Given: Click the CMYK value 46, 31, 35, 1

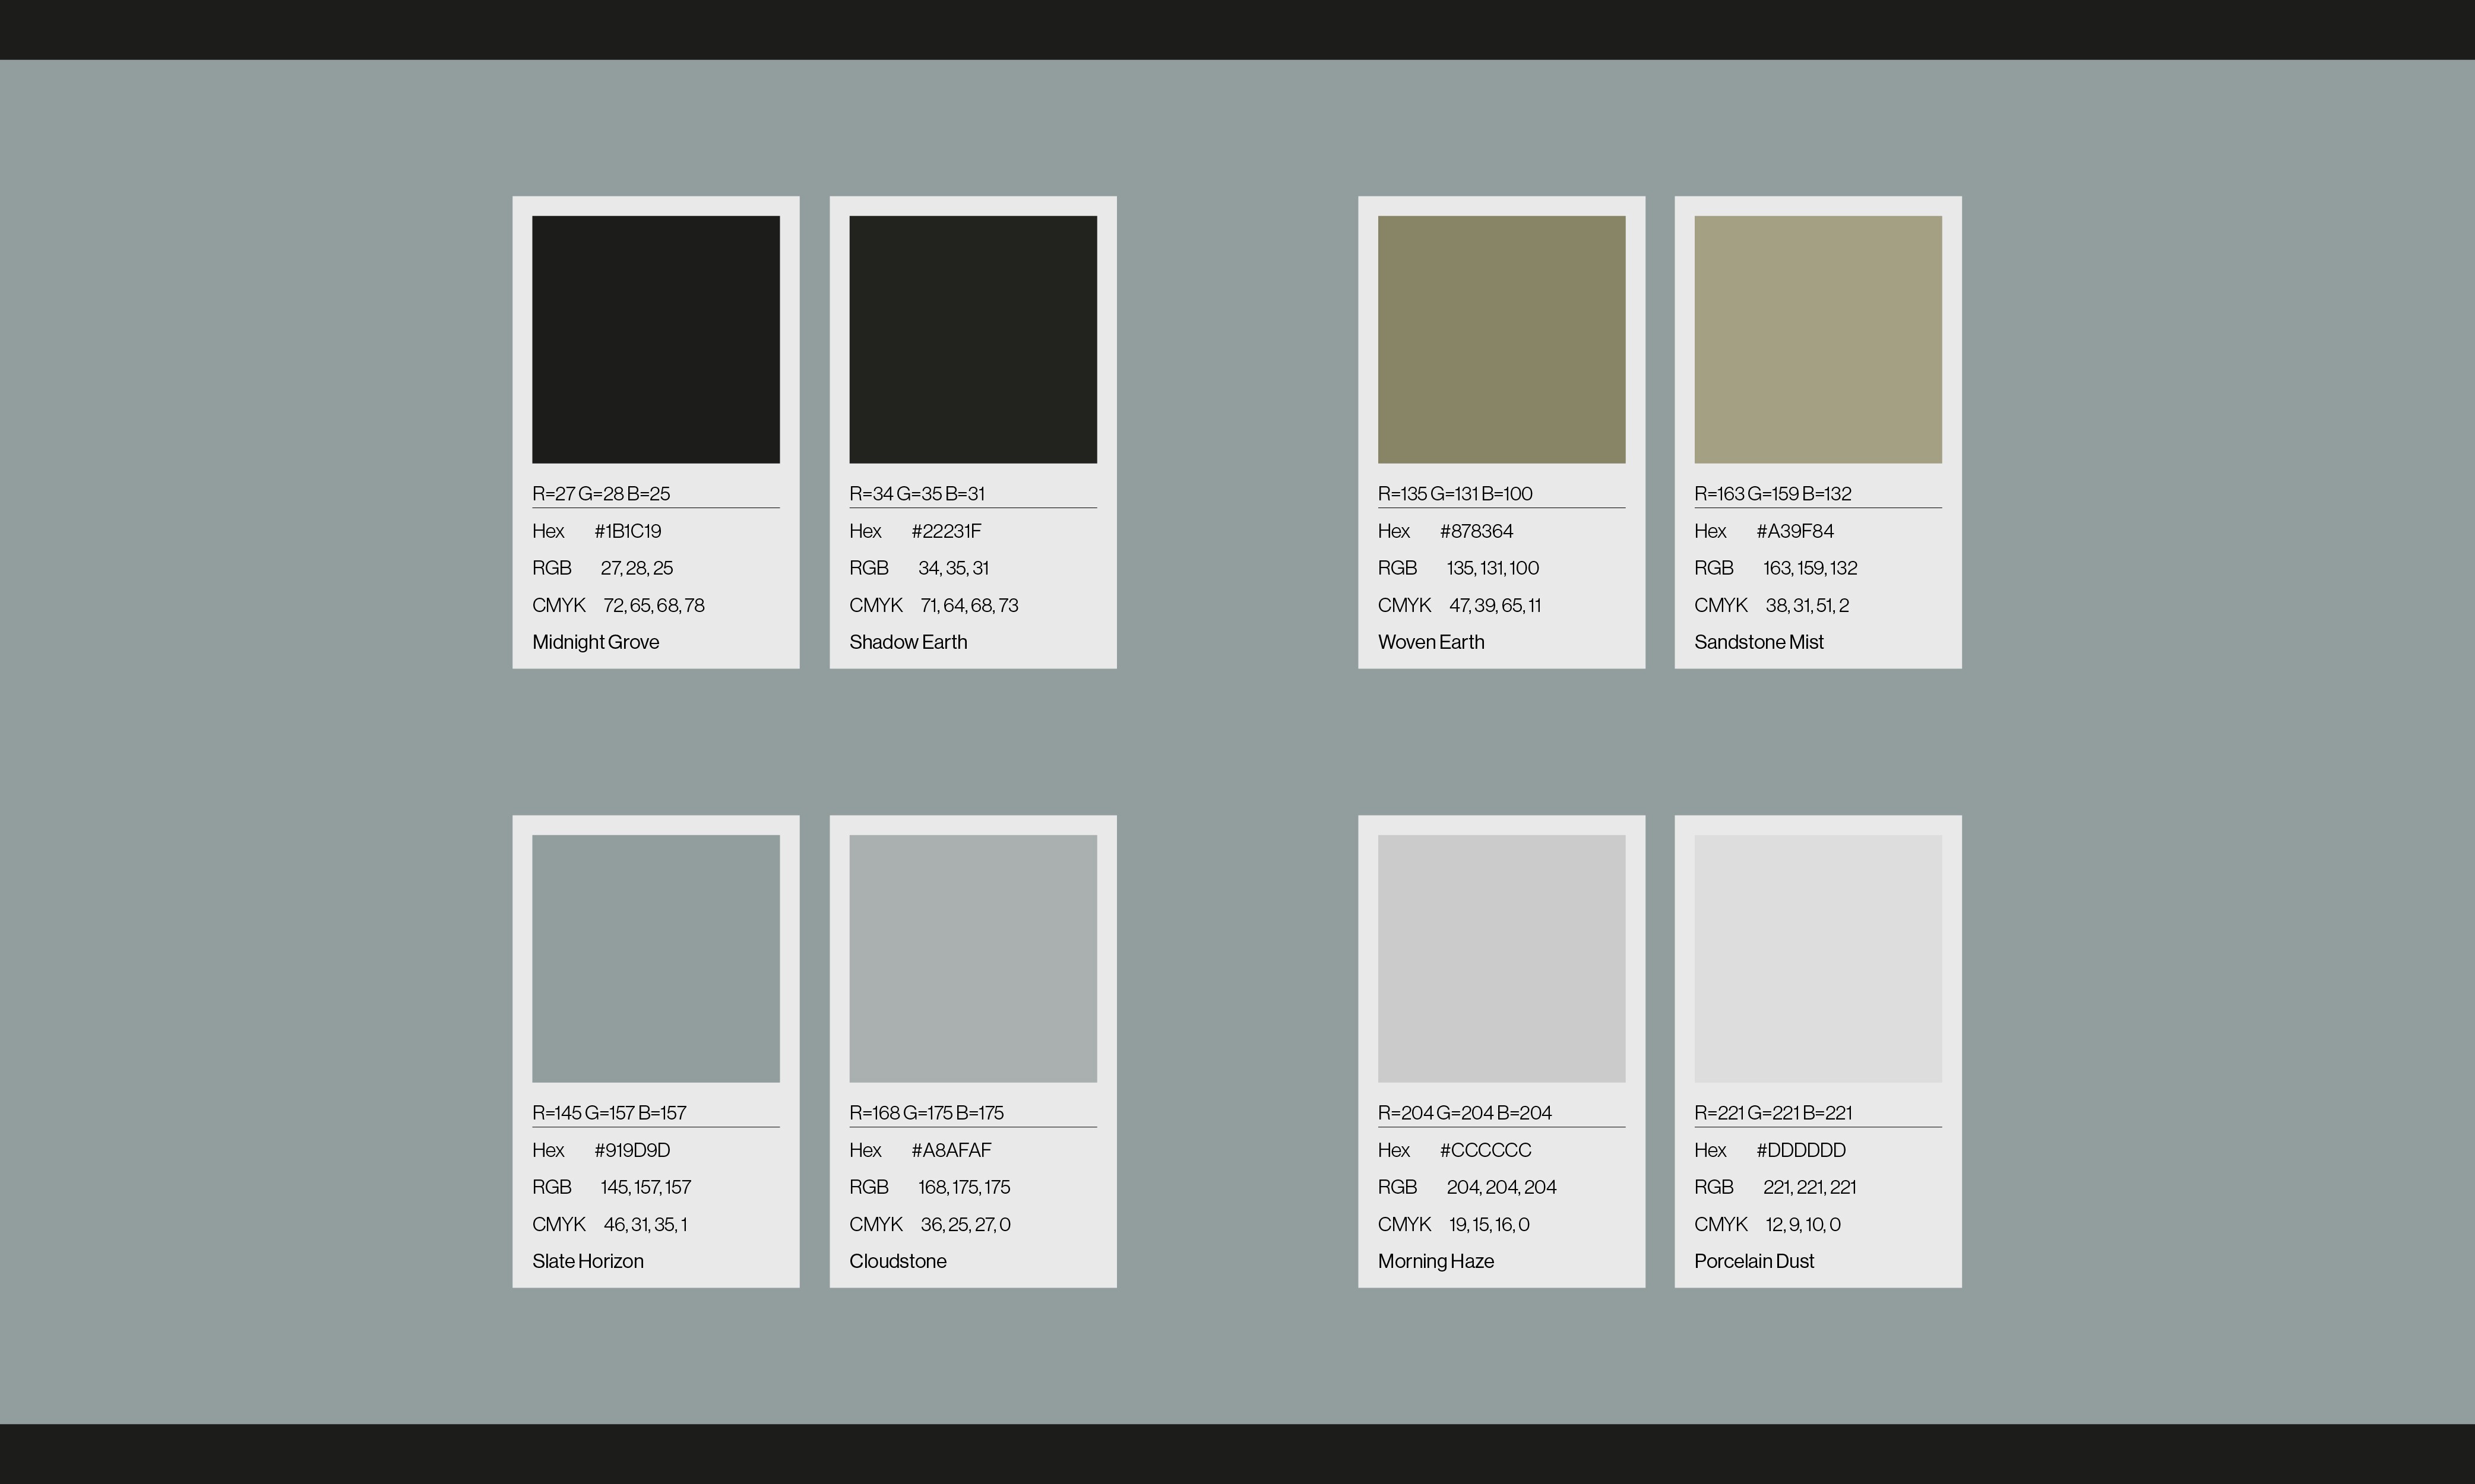Looking at the screenshot, I should (x=644, y=1224).
